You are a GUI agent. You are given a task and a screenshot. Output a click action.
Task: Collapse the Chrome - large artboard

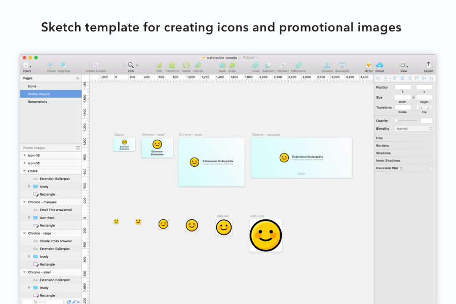coord(25,233)
